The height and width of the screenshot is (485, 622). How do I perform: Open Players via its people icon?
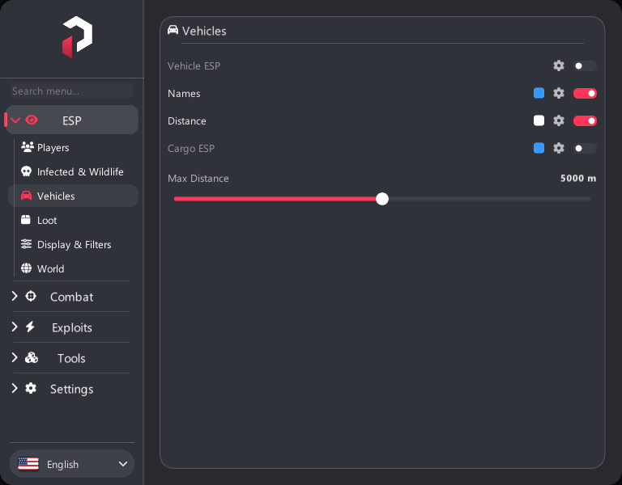point(27,147)
